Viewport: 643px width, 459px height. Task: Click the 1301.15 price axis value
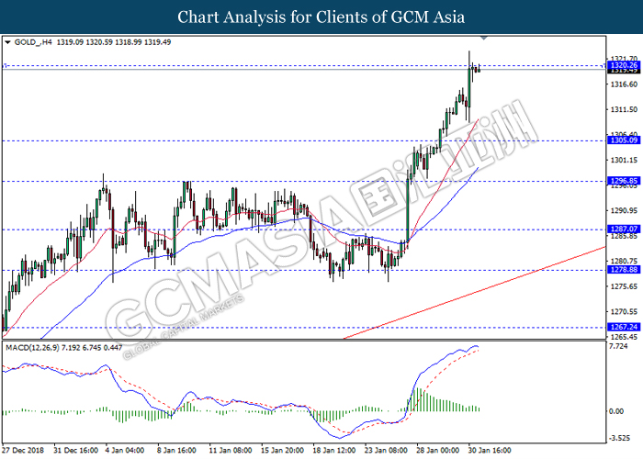(x=624, y=160)
